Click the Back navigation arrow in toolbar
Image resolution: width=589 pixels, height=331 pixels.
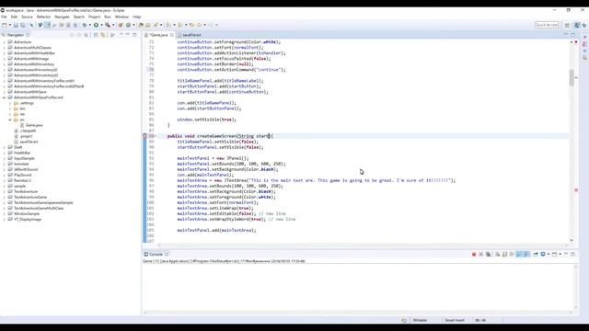tap(199, 25)
